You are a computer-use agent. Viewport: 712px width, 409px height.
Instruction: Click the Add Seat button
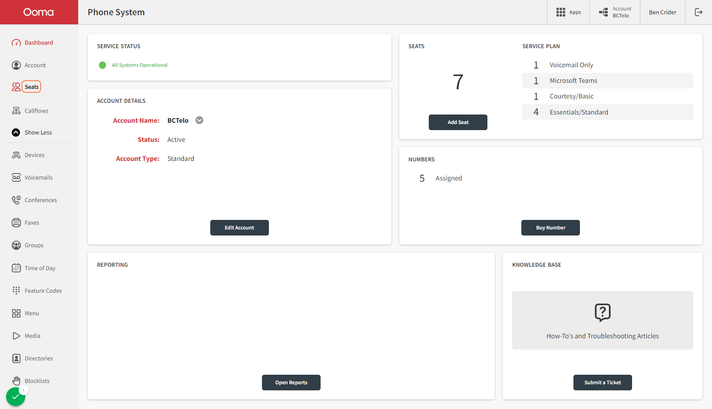point(458,122)
